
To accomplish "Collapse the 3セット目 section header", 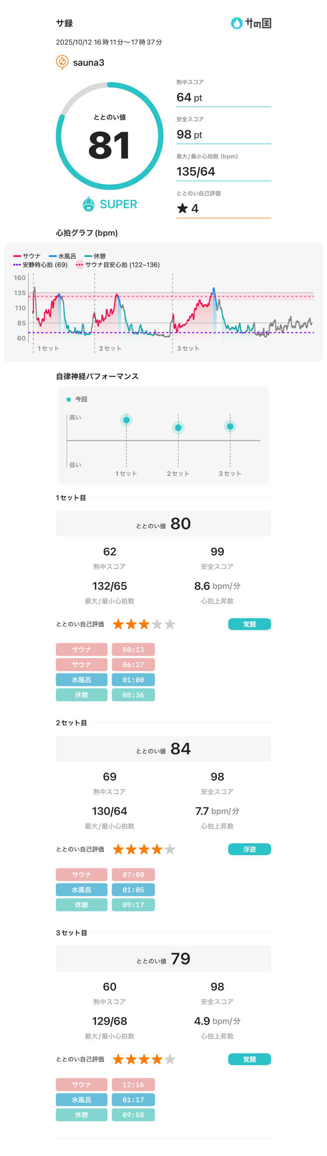I will [x=71, y=932].
